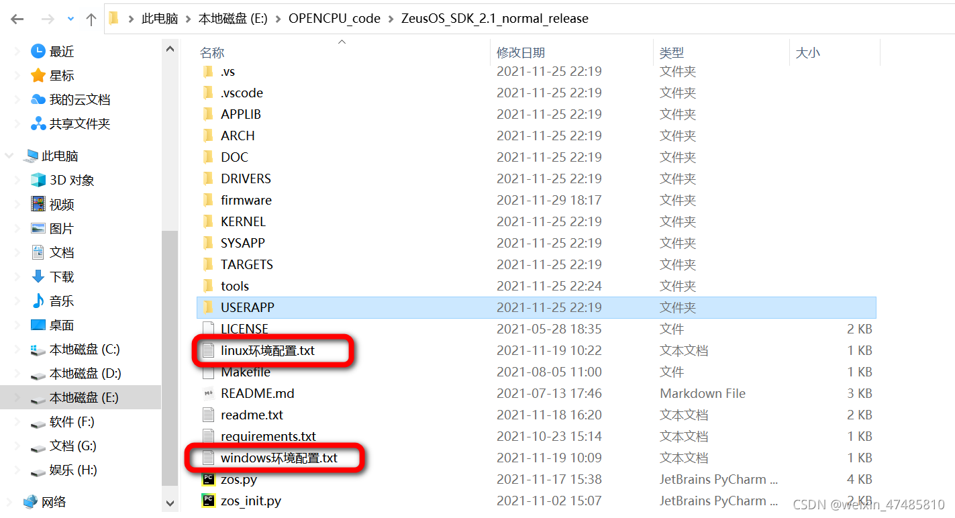
Task: Select the ARCH folder icon
Action: click(208, 136)
